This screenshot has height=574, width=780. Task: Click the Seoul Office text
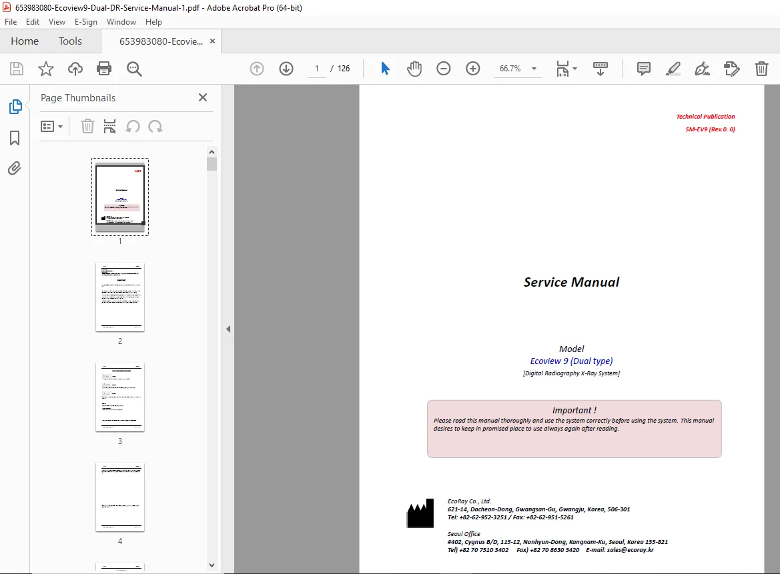pyautogui.click(x=464, y=534)
